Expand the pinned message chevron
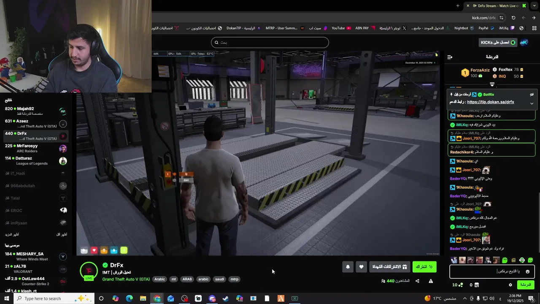The width and height of the screenshot is (540, 304). 532,103
